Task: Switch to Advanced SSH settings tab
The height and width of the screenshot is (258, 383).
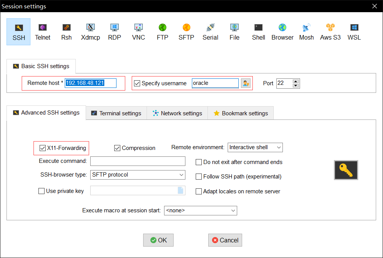Action: pos(46,113)
